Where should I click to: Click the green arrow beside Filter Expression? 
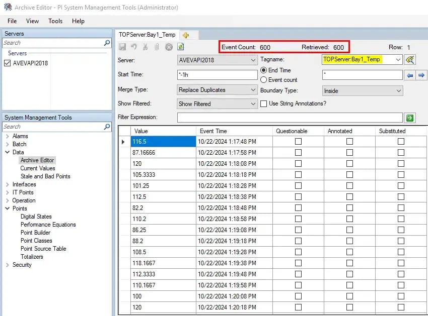(x=410, y=118)
